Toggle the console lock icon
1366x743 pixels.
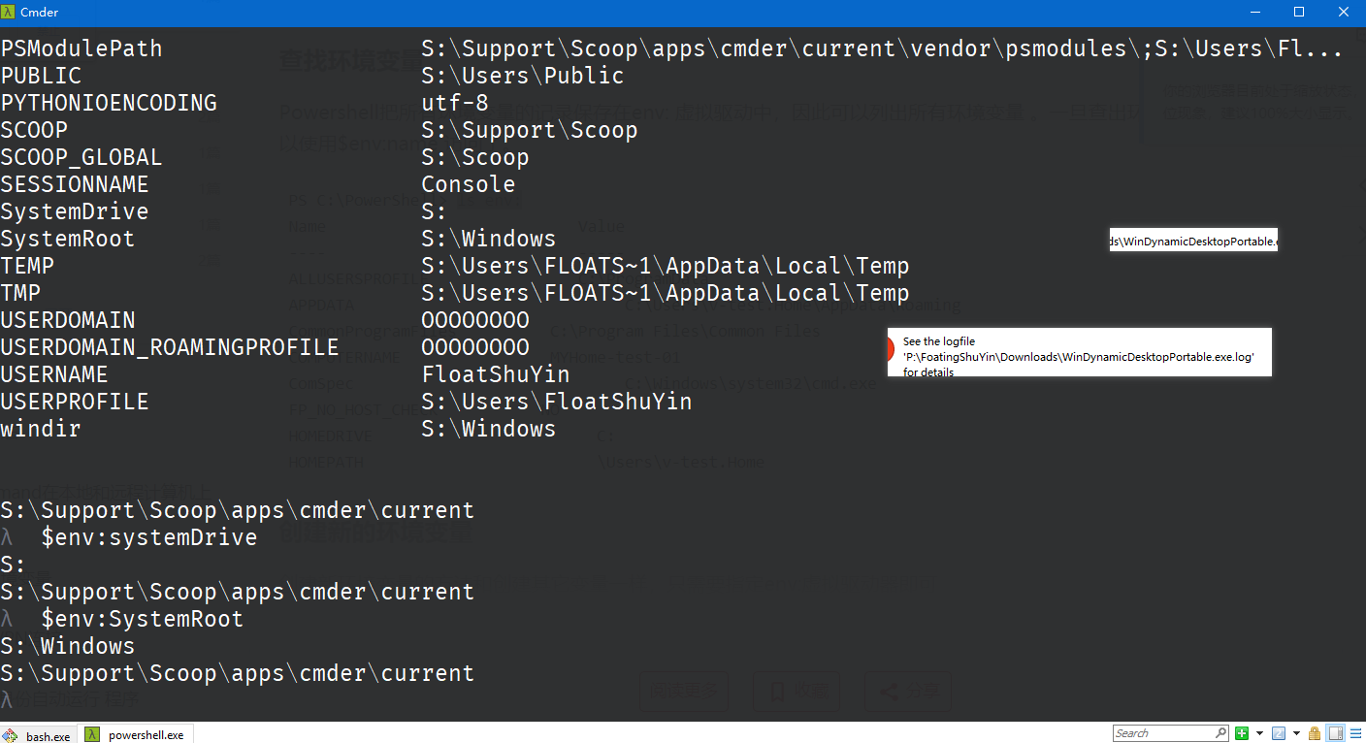coord(1315,733)
